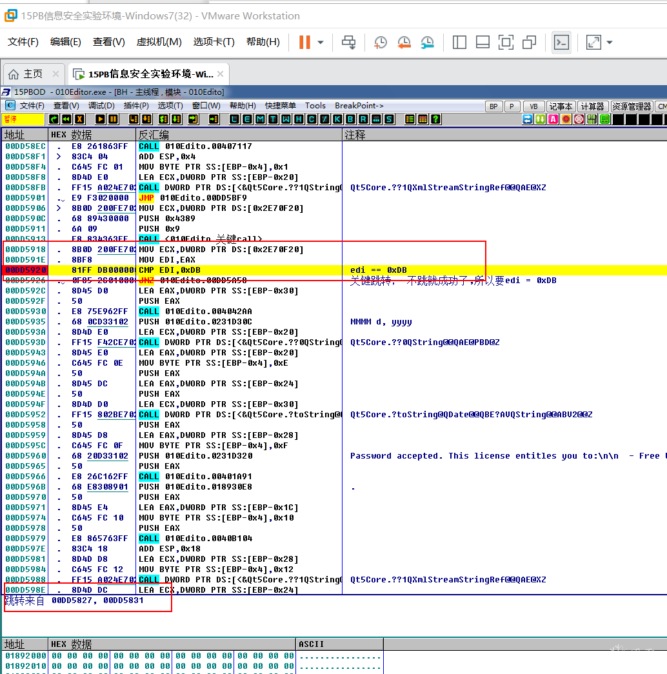Open VMware 文件(F) menu

(x=23, y=42)
